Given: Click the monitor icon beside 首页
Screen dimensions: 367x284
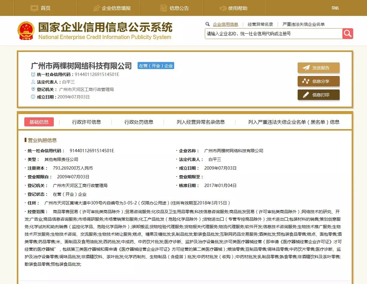Looking at the screenshot, I should click(x=35, y=8).
